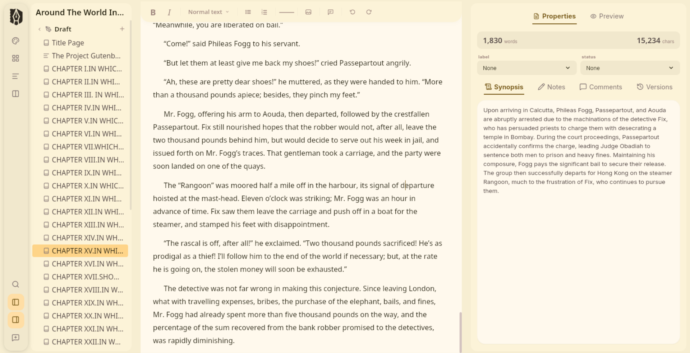Click the app logo icon

(x=16, y=17)
